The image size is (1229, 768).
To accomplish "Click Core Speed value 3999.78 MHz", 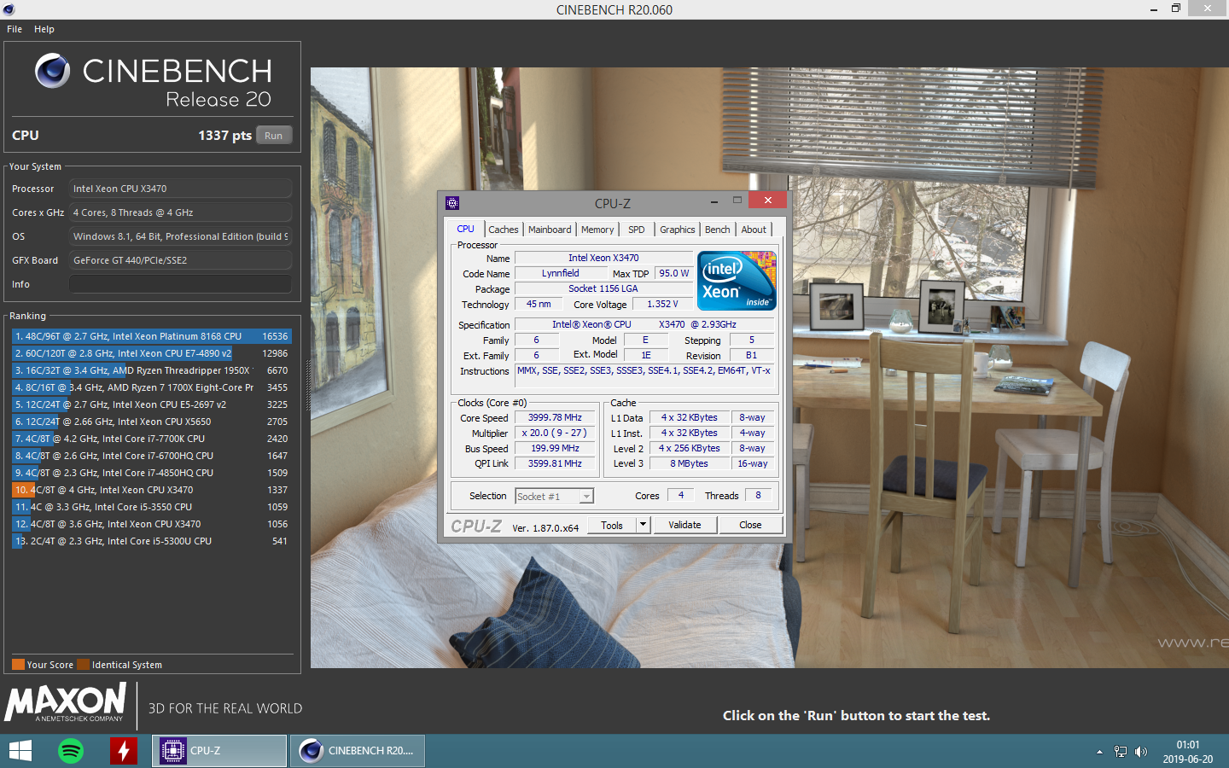I will point(555,418).
